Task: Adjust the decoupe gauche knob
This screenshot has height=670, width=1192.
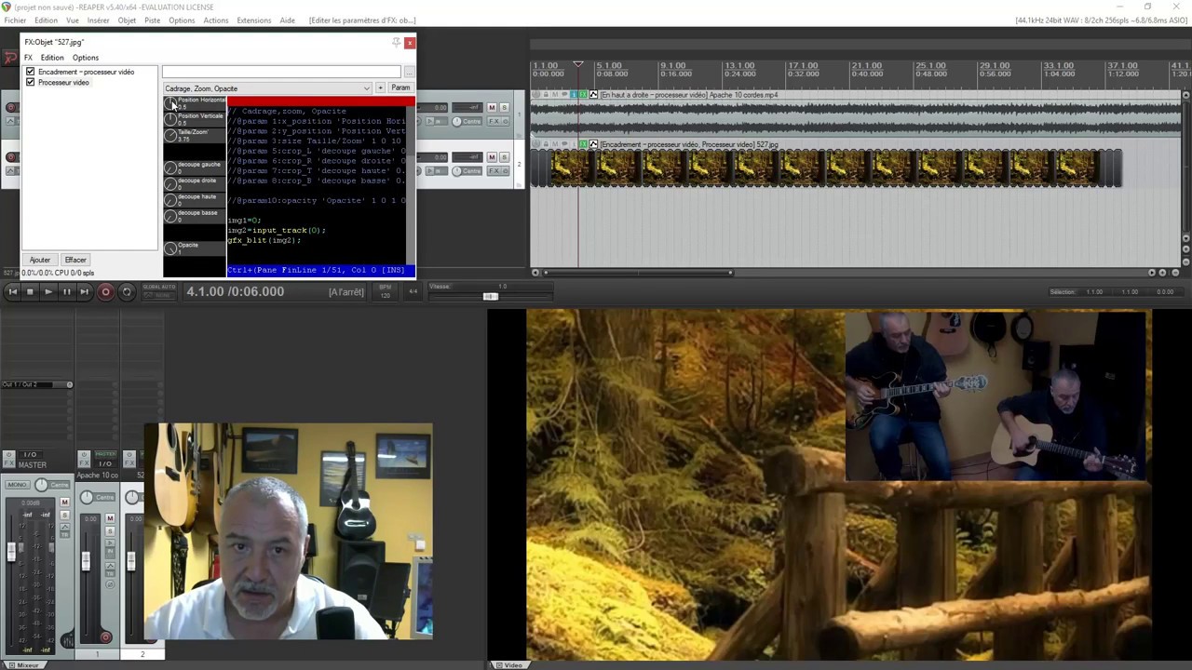Action: click(170, 168)
